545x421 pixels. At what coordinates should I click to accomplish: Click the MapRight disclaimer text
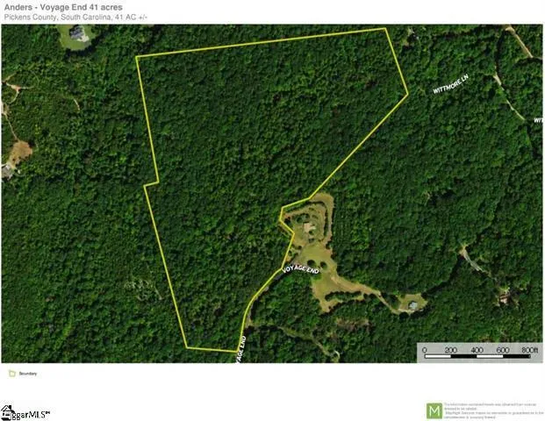[493, 410]
